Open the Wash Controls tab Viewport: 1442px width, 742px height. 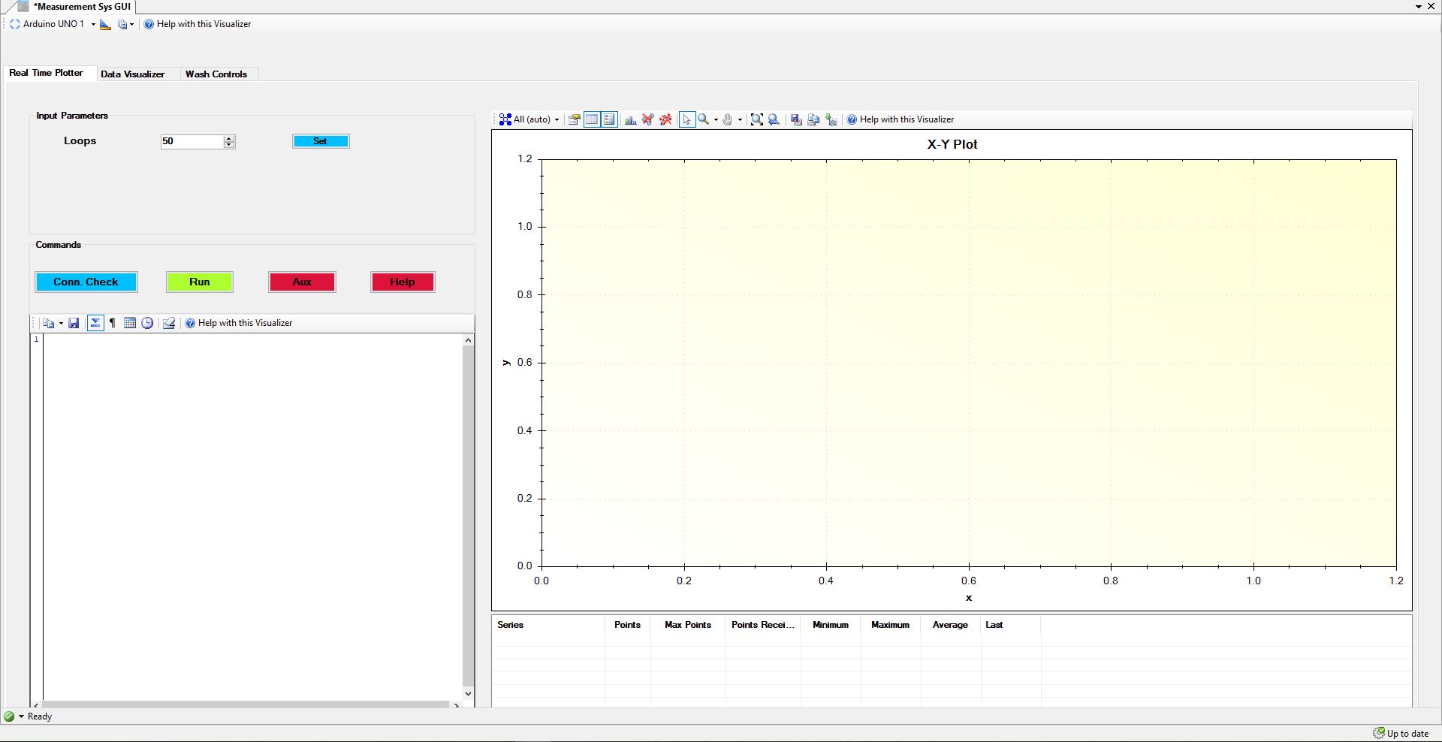point(216,74)
